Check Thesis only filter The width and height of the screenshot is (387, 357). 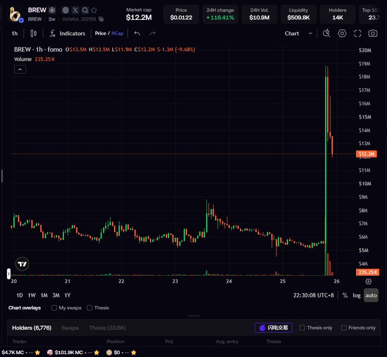click(x=302, y=327)
